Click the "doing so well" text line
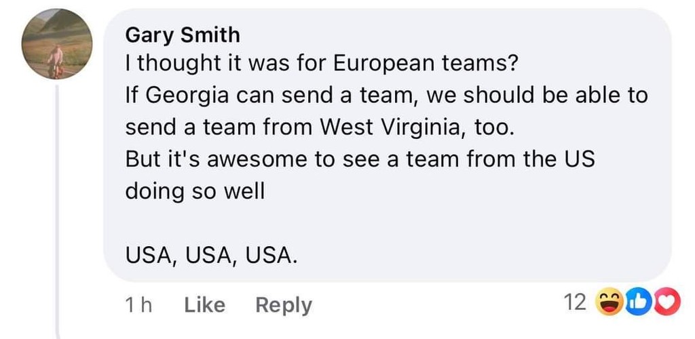The image size is (695, 339). coord(195,191)
